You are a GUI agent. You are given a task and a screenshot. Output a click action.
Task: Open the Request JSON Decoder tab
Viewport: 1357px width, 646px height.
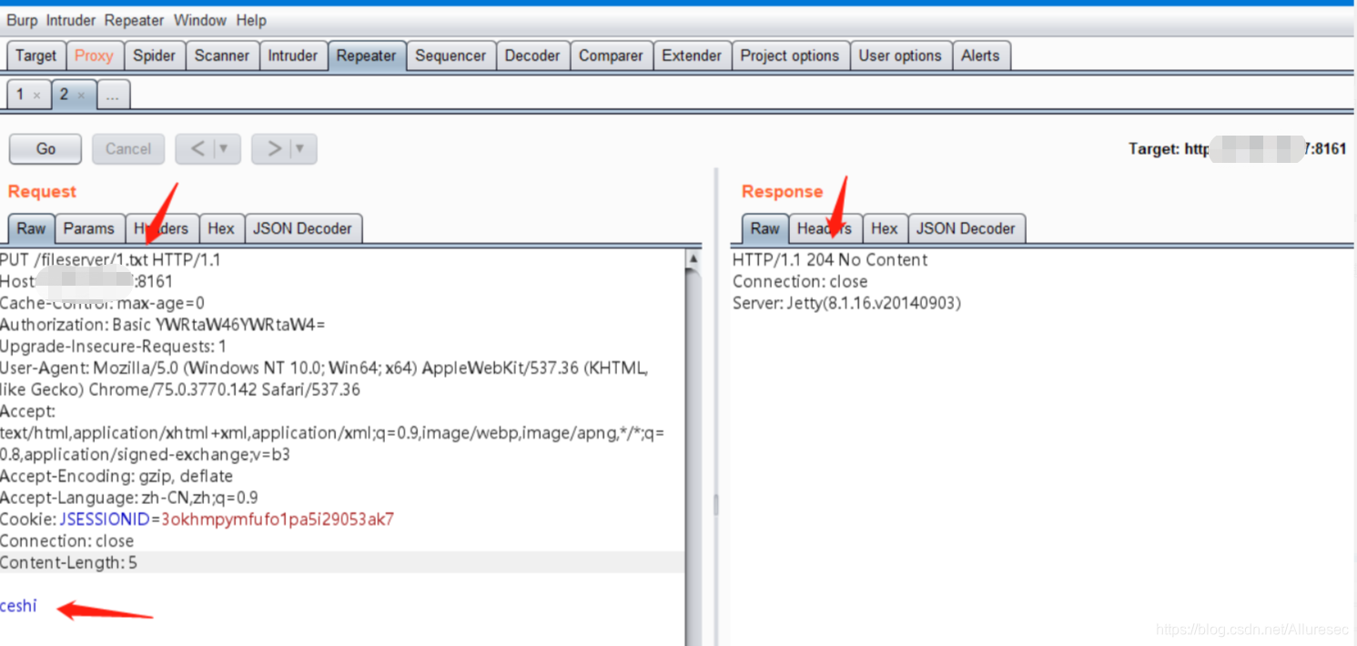point(302,228)
